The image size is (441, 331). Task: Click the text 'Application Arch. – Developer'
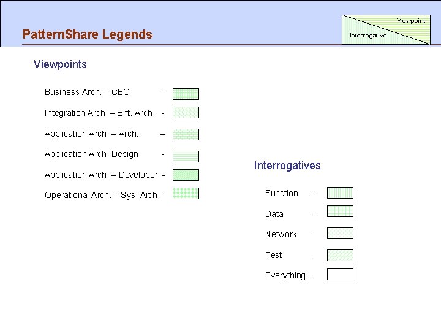pyautogui.click(x=101, y=175)
